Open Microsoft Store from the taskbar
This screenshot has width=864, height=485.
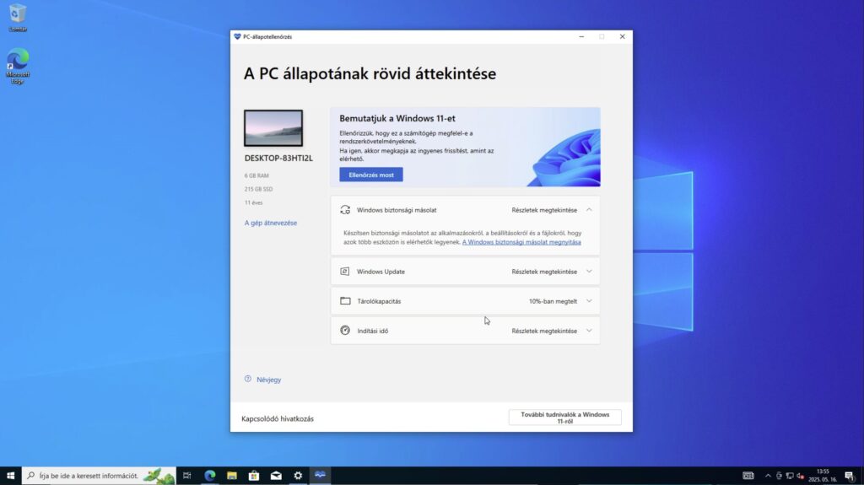tap(254, 476)
